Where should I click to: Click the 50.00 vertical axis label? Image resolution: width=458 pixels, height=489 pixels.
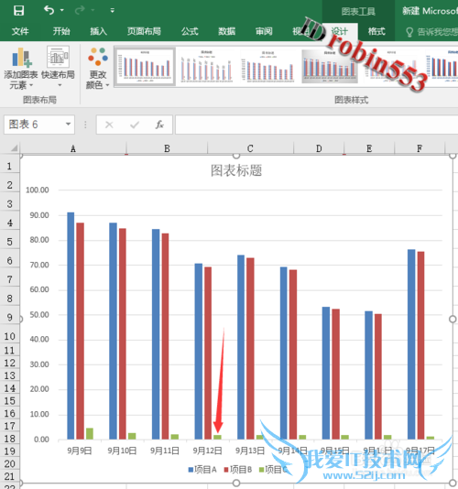39,315
